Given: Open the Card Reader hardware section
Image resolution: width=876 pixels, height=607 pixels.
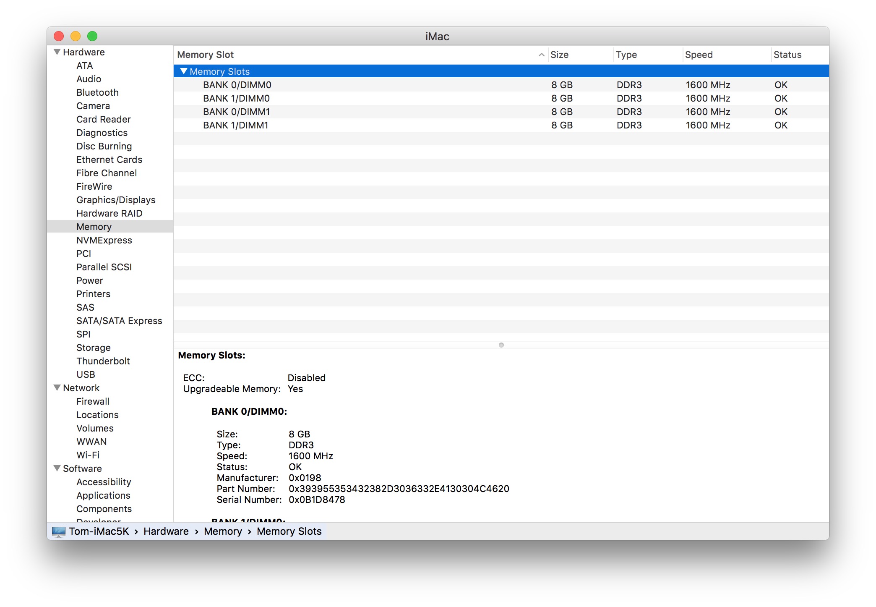Looking at the screenshot, I should pyautogui.click(x=104, y=119).
